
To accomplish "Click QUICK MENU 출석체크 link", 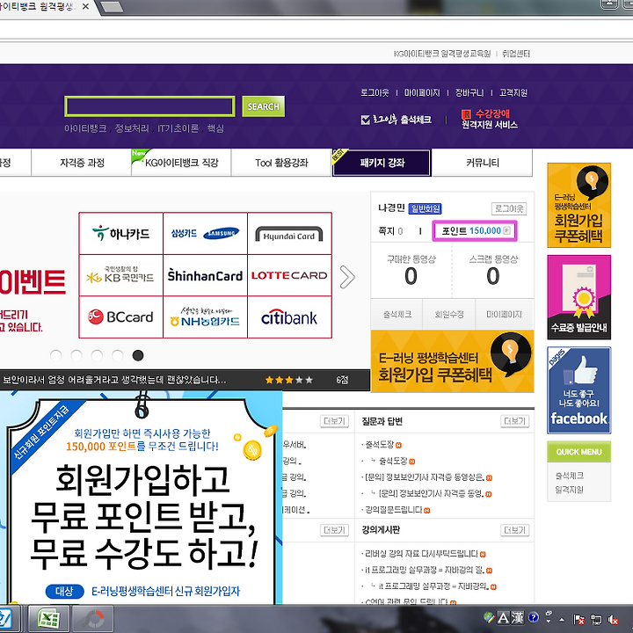I will tap(569, 476).
